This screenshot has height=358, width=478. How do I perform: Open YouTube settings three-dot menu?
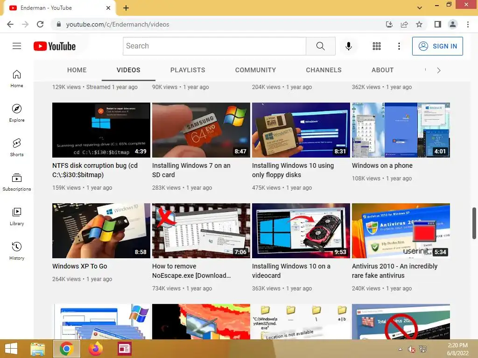point(399,46)
